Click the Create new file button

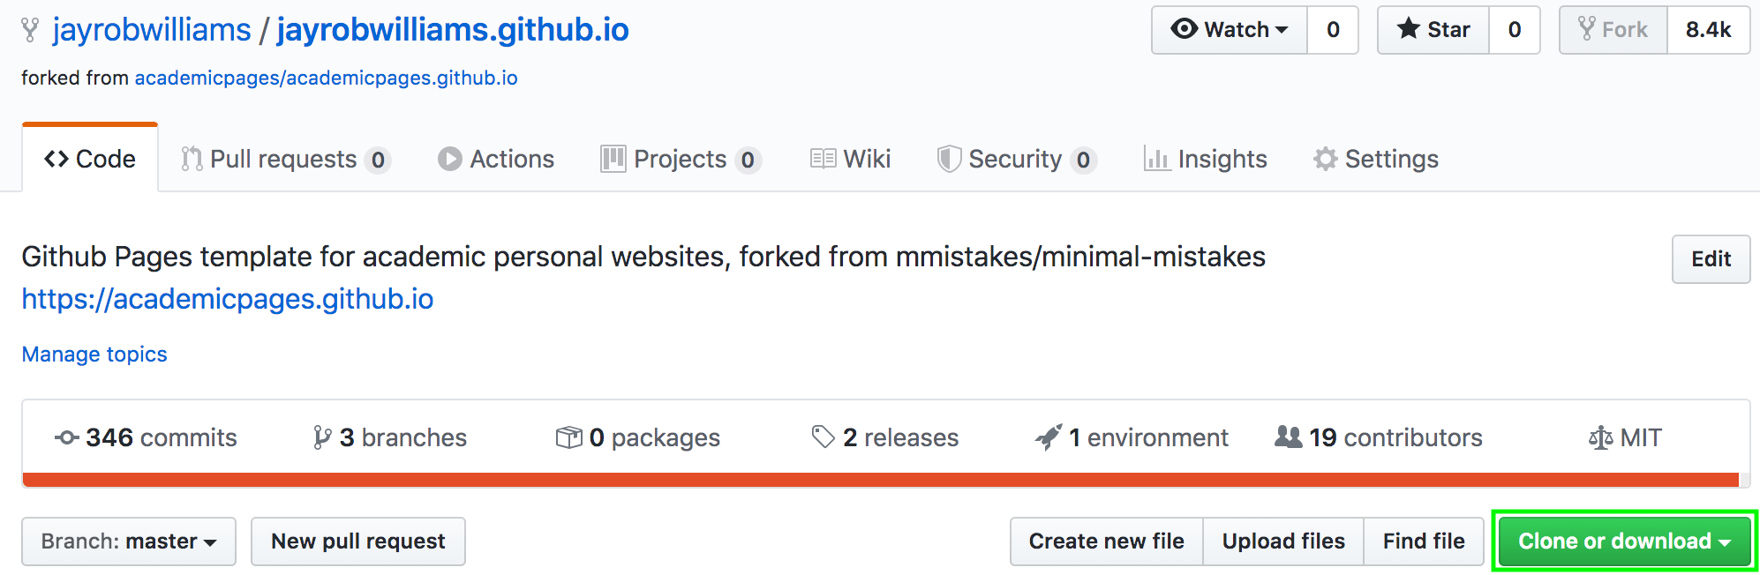1106,541
